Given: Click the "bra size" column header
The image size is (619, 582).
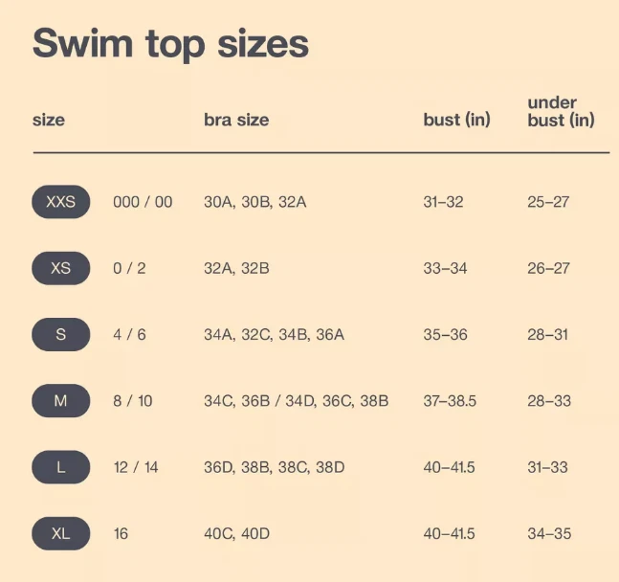Looking at the screenshot, I should click(x=236, y=121).
